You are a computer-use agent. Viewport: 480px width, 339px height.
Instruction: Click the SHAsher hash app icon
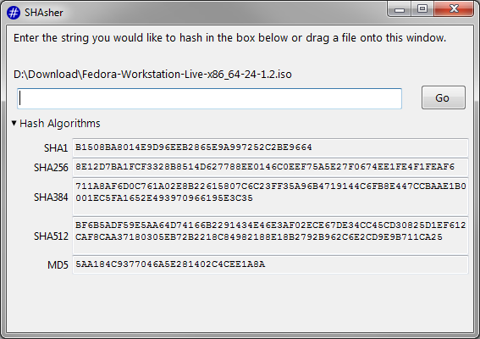(x=14, y=13)
